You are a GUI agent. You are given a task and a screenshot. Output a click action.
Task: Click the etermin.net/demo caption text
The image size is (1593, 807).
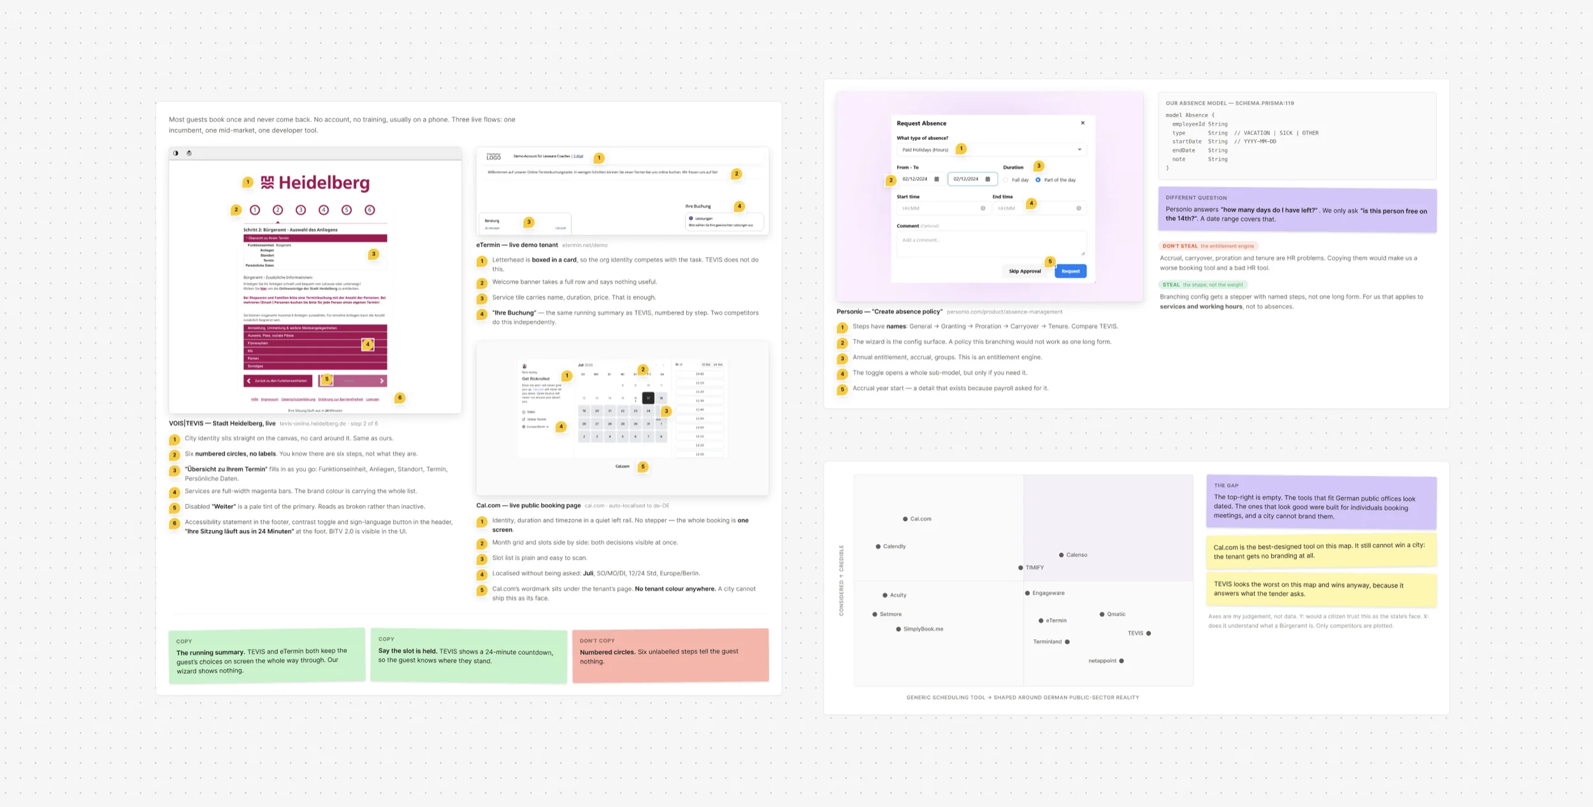[x=584, y=245]
